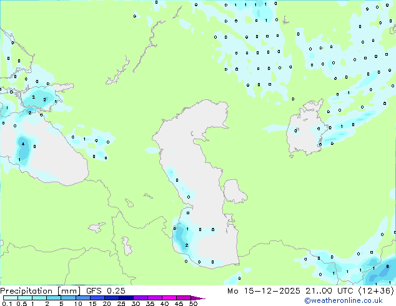Click the legend value "25"
The width and height of the screenshot is (396, 306).
(121, 304)
